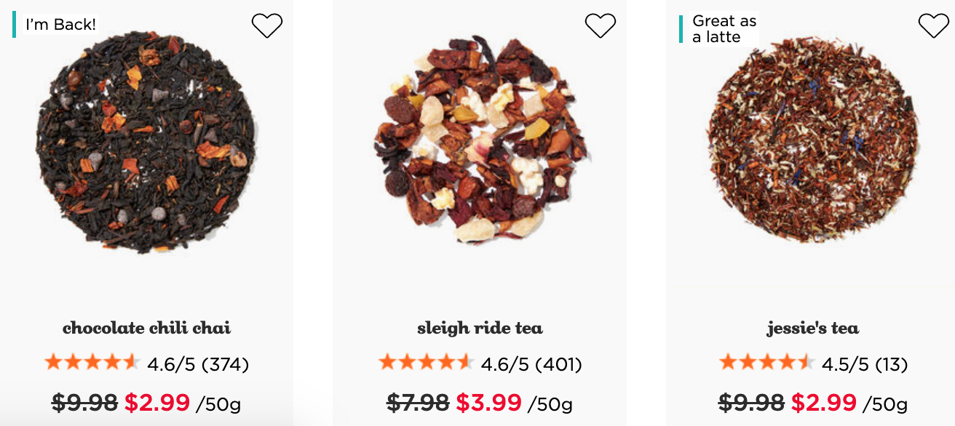955x426 pixels.
Task: Go to the sleigh ride tea title link
Action: click(x=480, y=328)
